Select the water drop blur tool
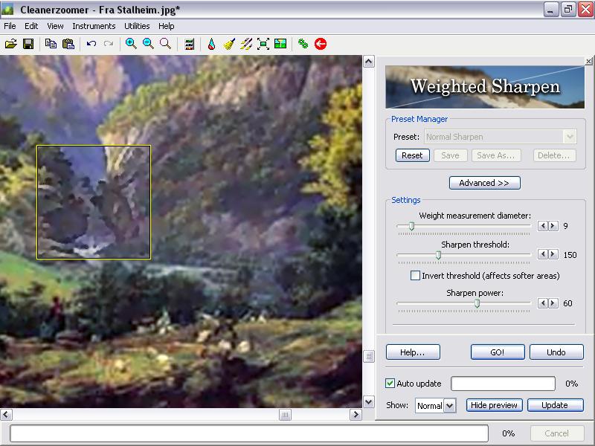Viewport: 595px width, 446px height. point(212,44)
